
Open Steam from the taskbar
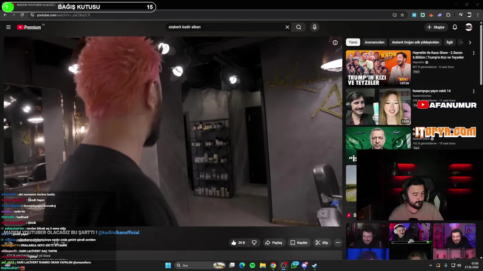[x=314, y=265]
